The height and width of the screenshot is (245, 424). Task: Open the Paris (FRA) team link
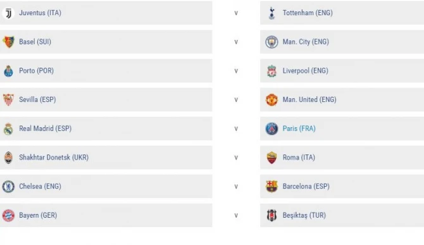tap(299, 129)
